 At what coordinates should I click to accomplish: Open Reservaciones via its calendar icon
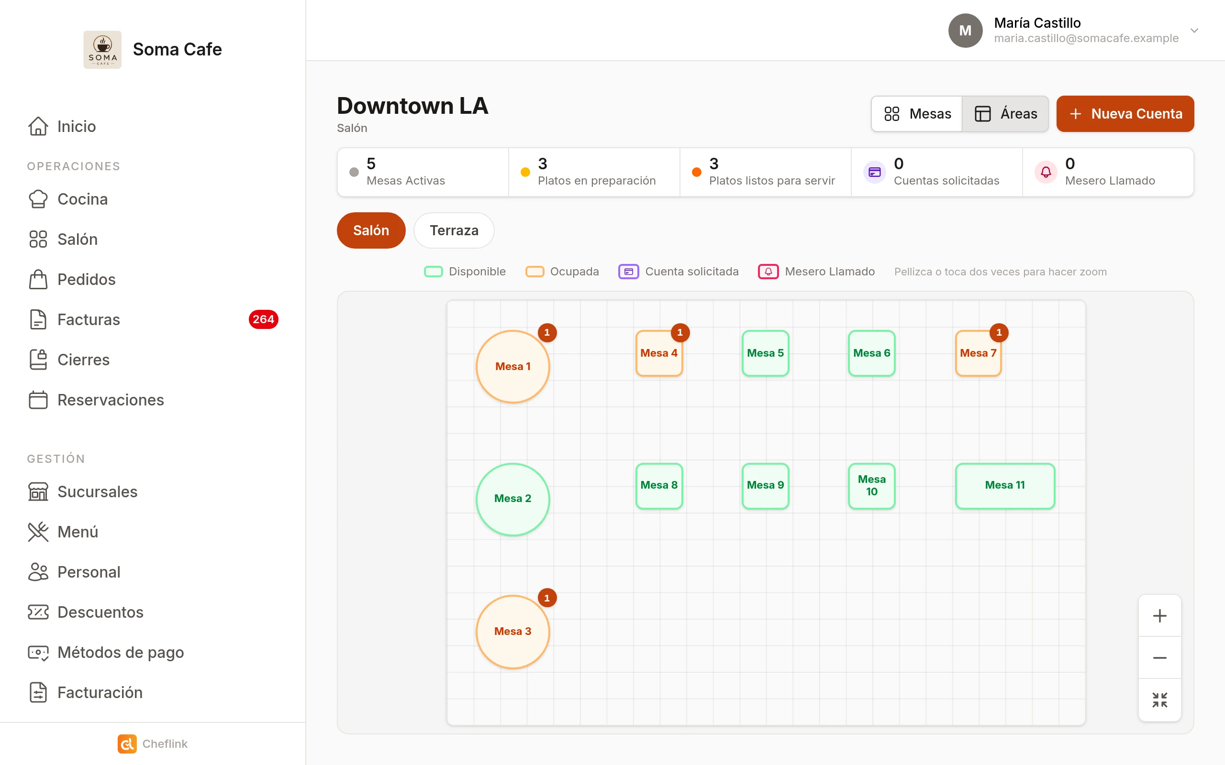point(38,400)
